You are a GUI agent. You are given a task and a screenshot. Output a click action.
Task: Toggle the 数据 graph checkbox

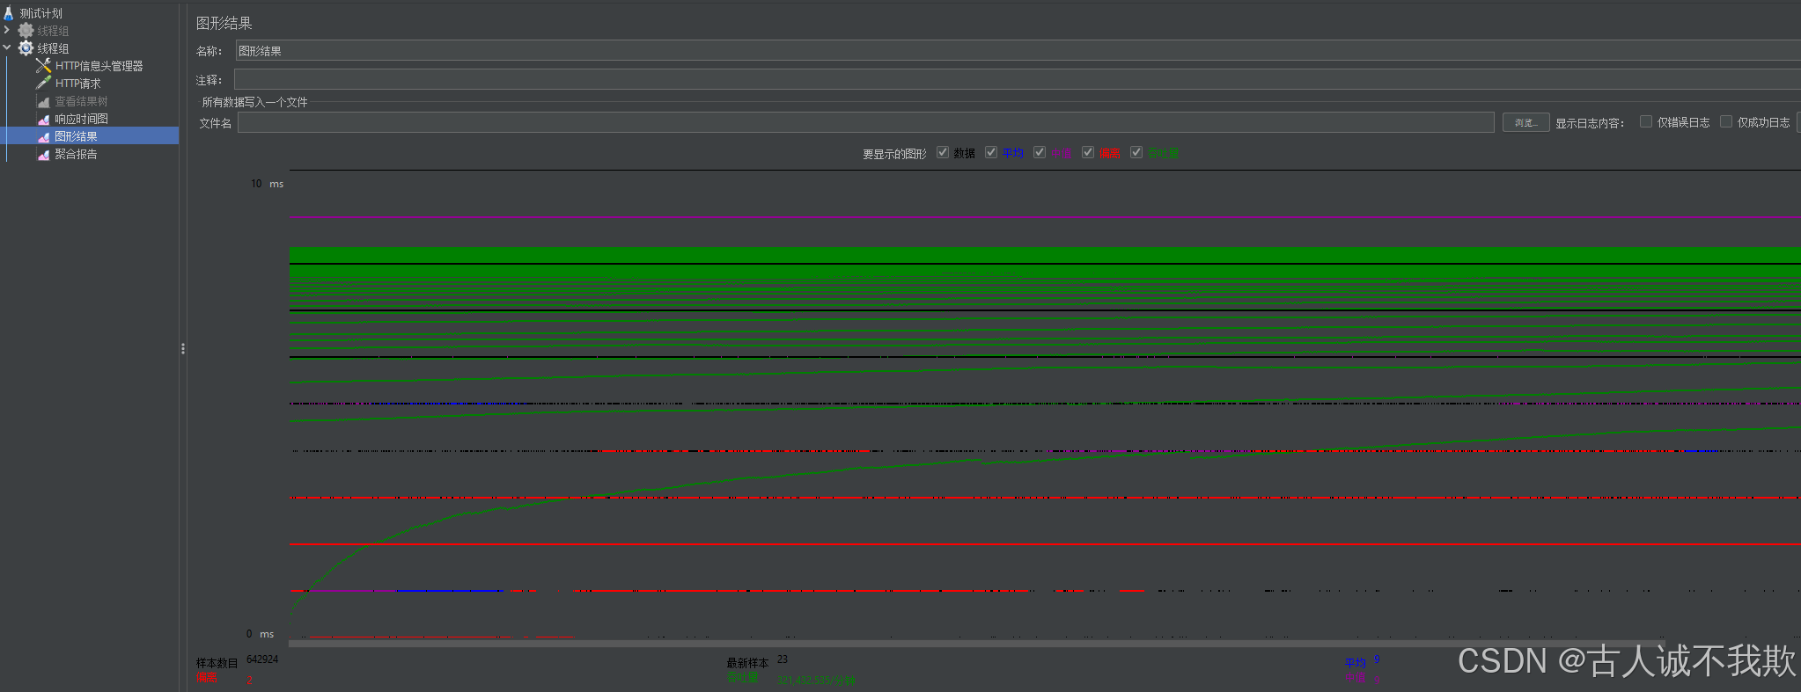click(x=943, y=152)
